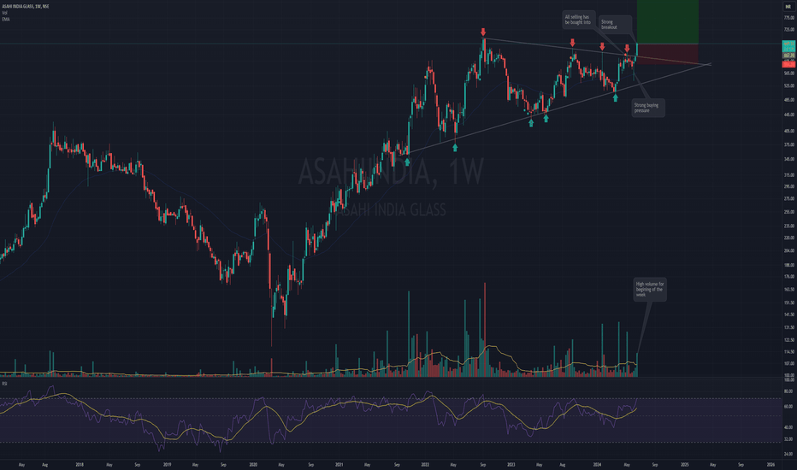797x470 pixels.
Task: Select the 'Strong buying pressure' callout note
Action: (648, 108)
